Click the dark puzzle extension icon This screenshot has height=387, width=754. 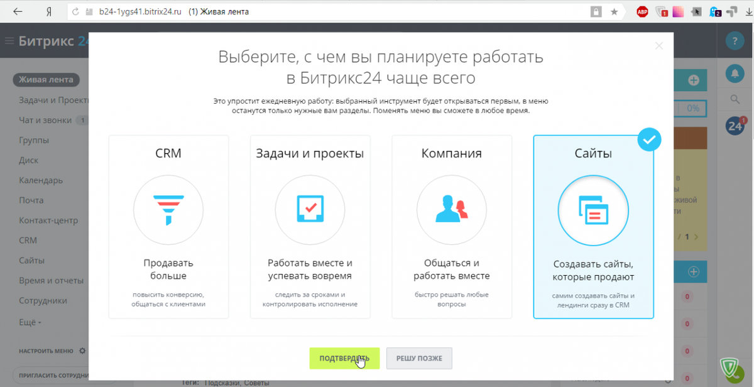(733, 12)
